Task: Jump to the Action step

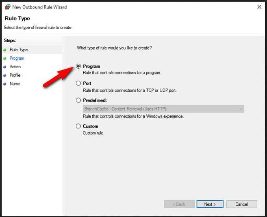Action: [x=15, y=67]
